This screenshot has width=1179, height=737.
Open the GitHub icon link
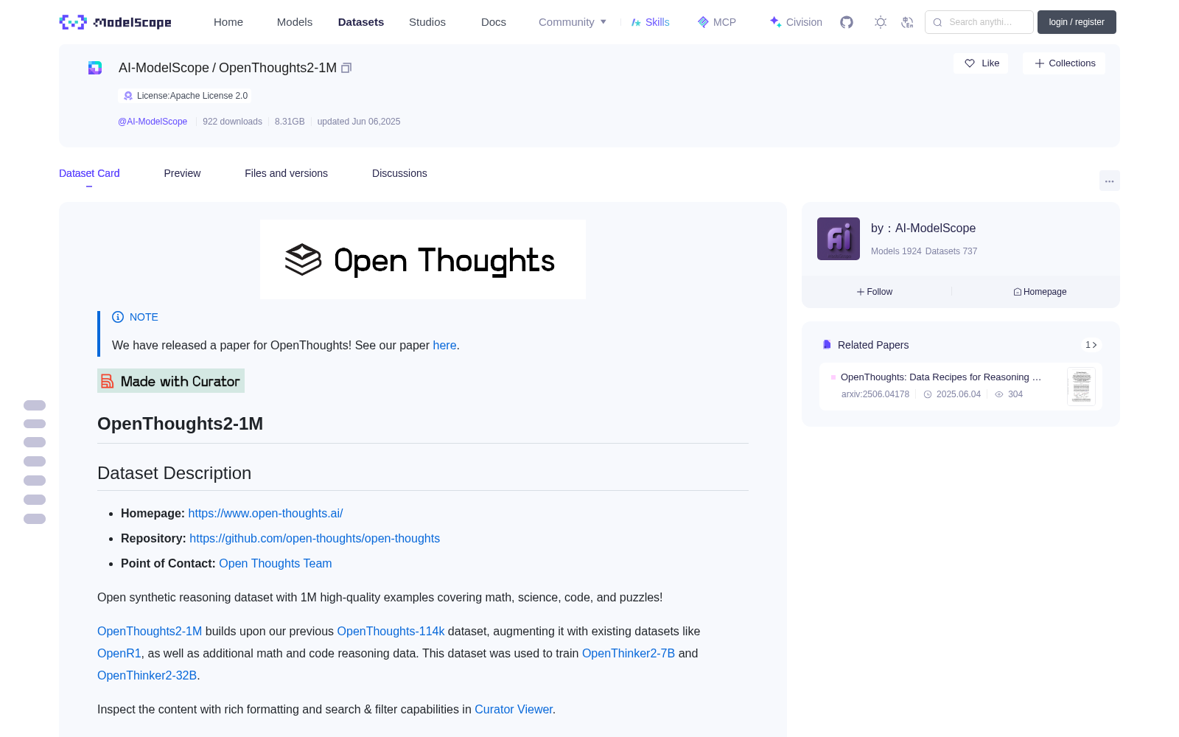(x=847, y=22)
